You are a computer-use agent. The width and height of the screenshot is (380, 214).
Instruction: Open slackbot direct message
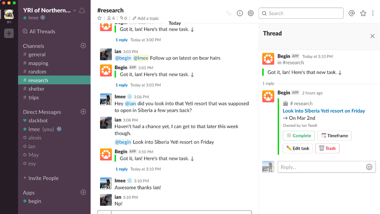54,120
